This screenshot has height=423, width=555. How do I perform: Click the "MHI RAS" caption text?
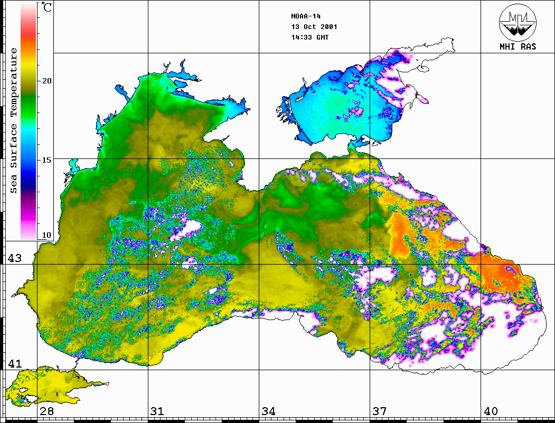click(x=518, y=46)
